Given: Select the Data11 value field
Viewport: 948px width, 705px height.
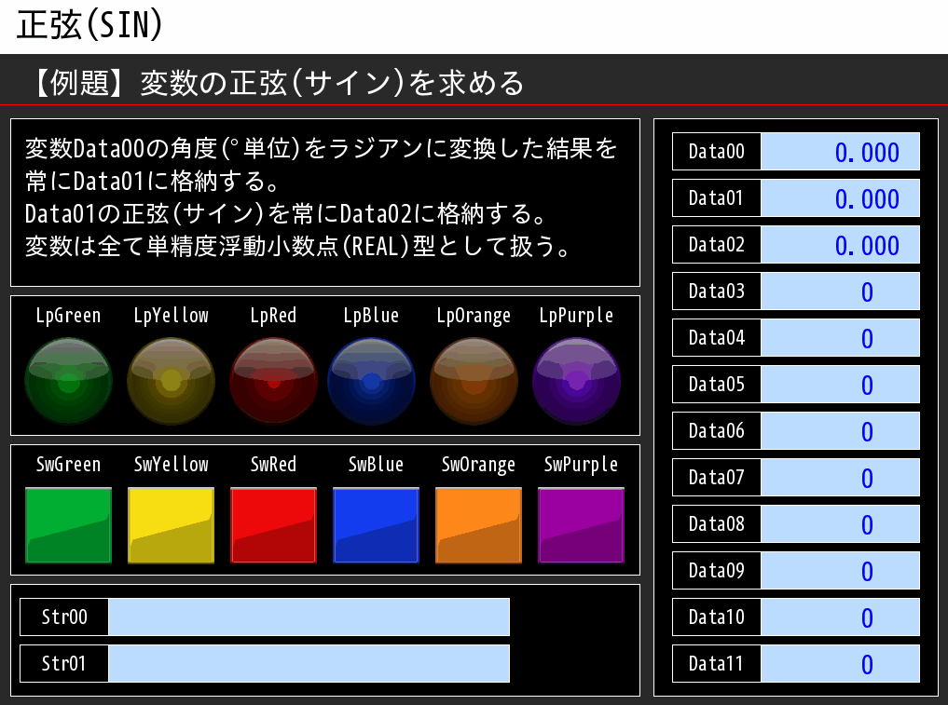Looking at the screenshot, I should click(x=840, y=664).
